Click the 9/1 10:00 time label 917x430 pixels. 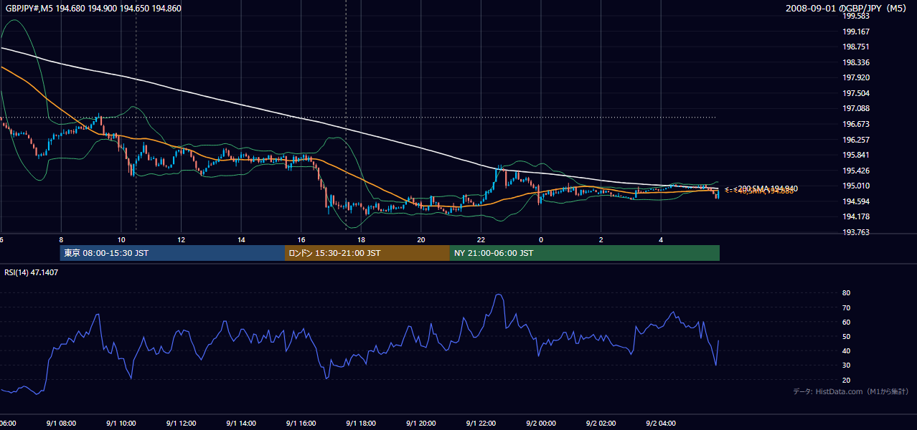point(121,424)
